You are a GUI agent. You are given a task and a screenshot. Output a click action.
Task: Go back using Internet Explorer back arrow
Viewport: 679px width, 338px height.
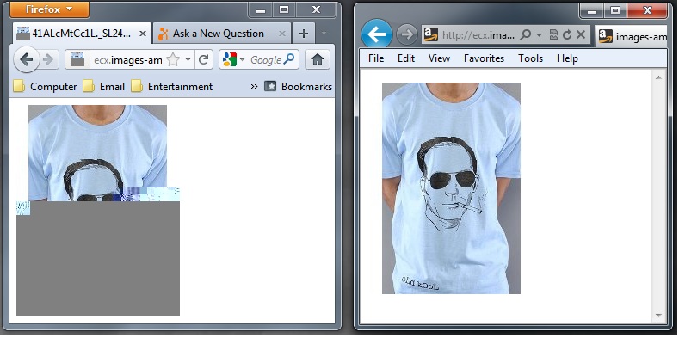(x=377, y=34)
